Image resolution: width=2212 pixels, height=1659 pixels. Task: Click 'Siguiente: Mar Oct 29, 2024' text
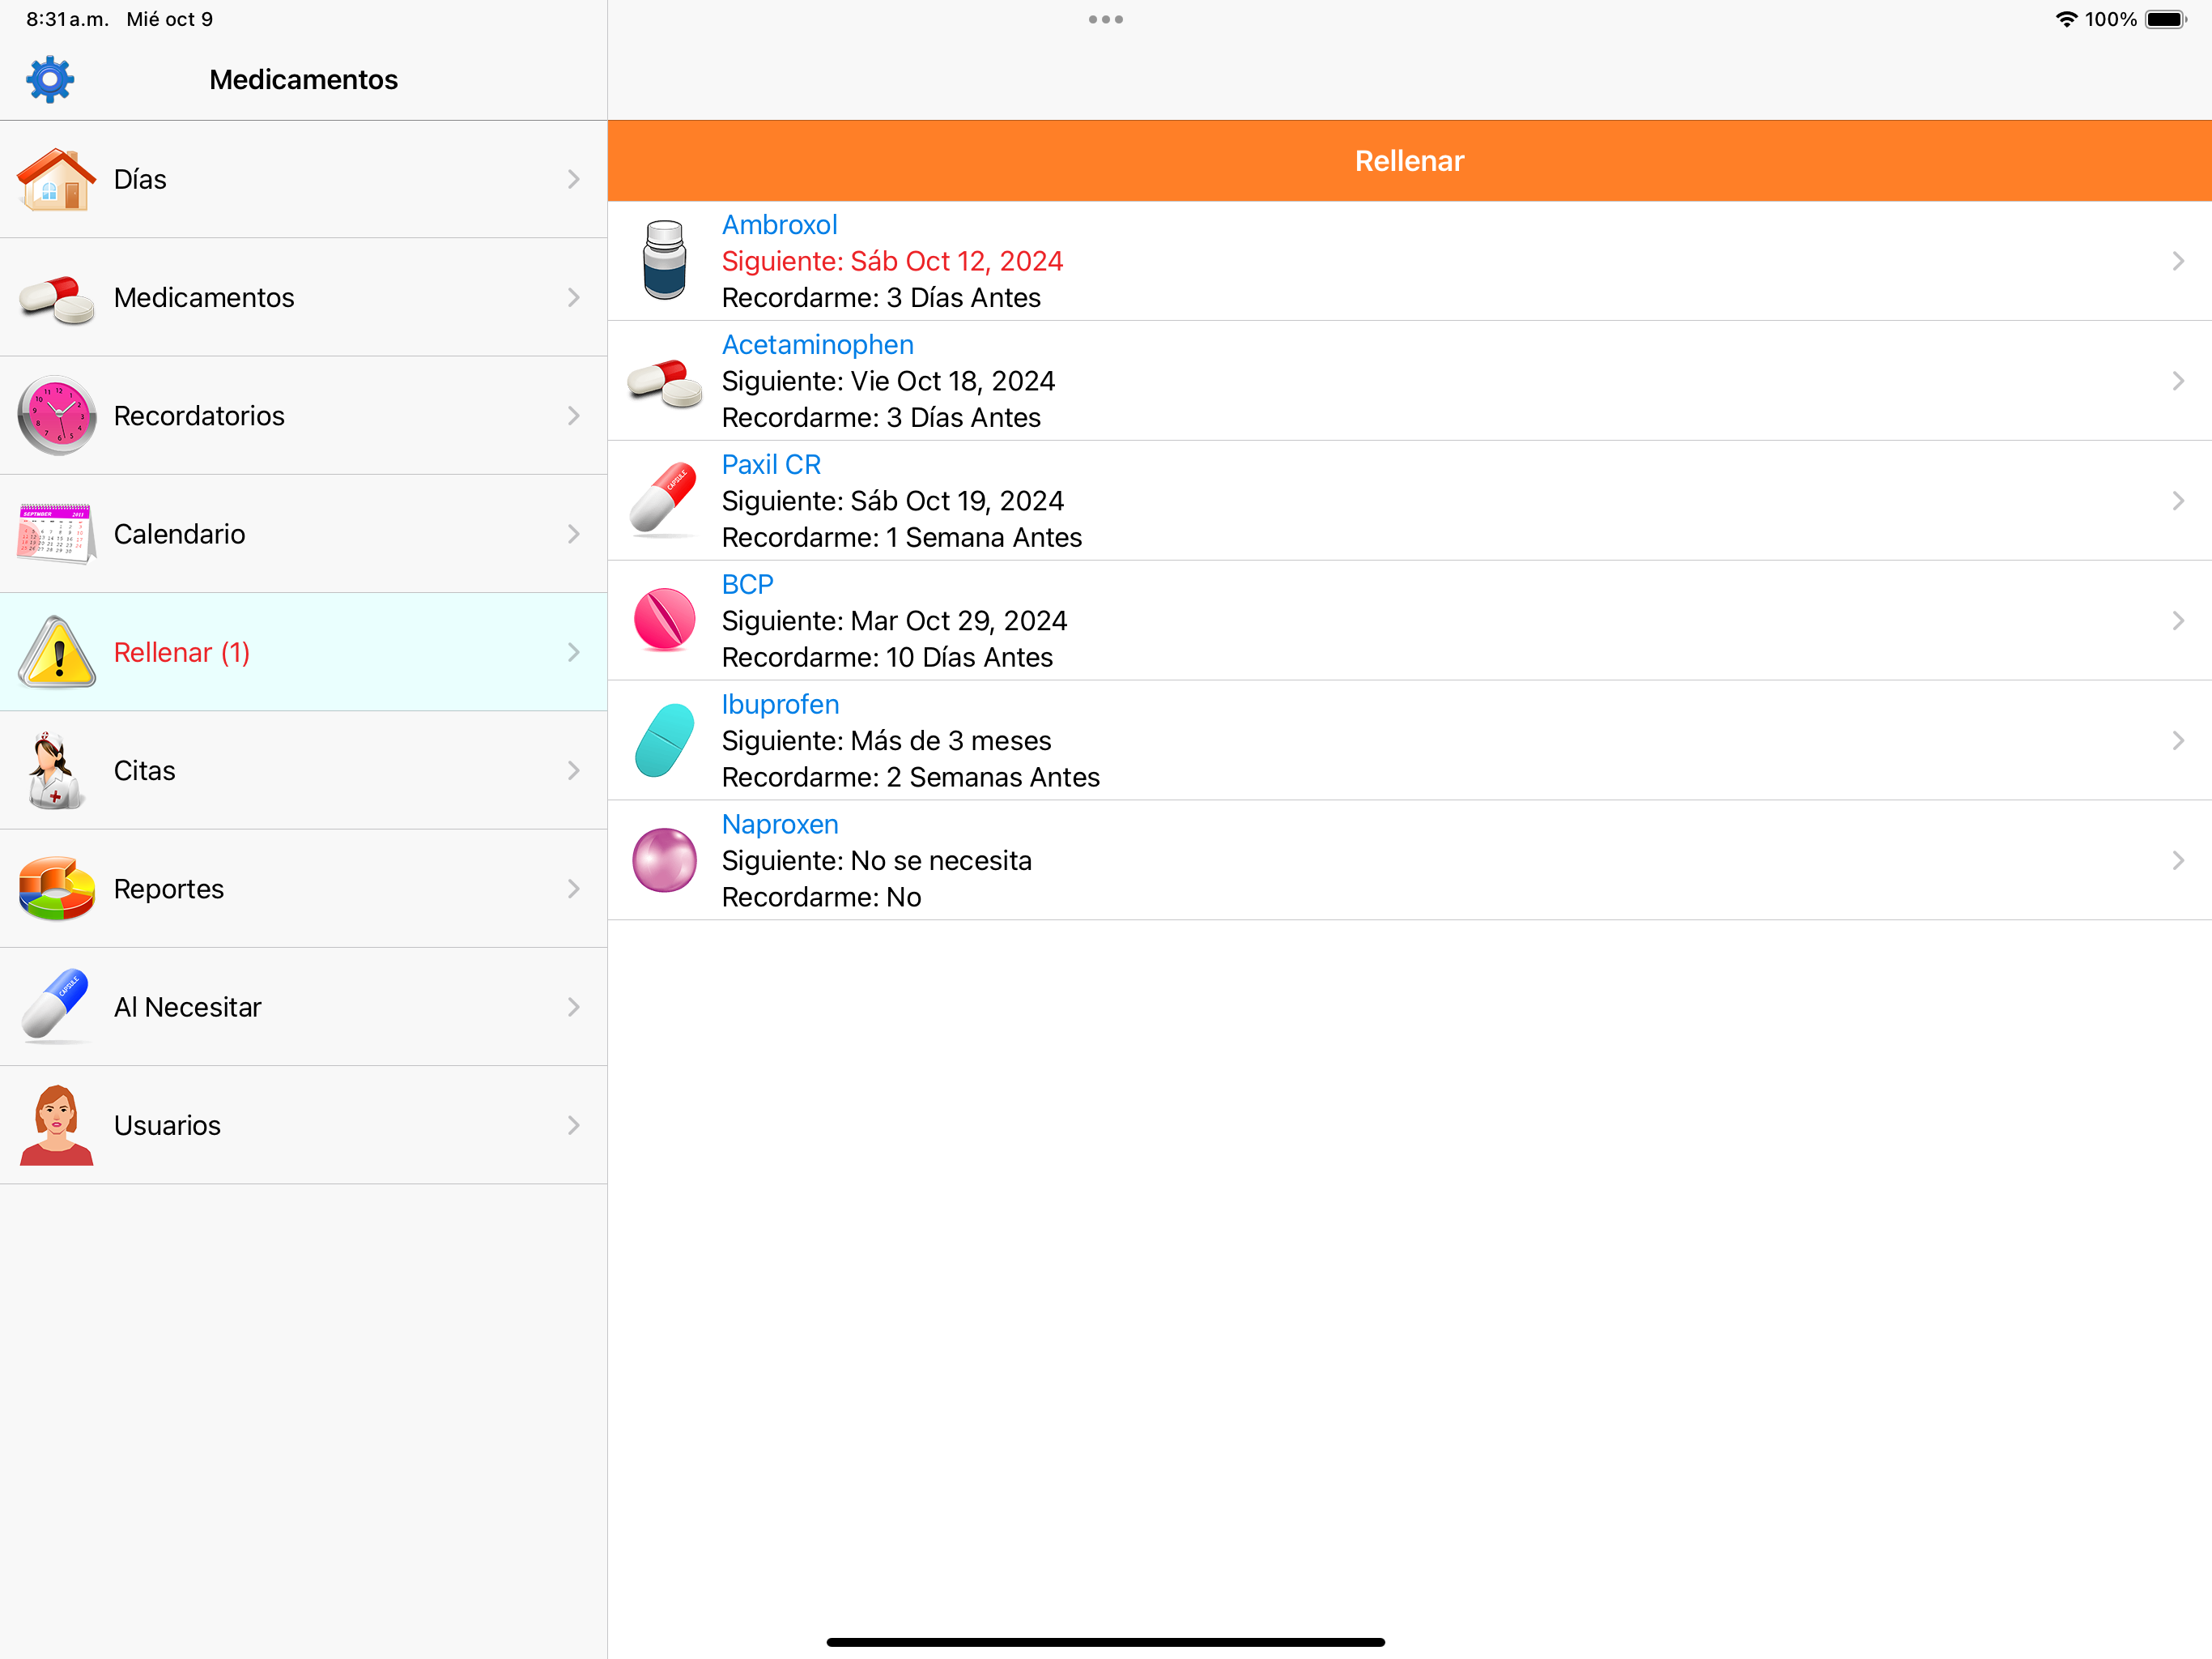click(894, 621)
